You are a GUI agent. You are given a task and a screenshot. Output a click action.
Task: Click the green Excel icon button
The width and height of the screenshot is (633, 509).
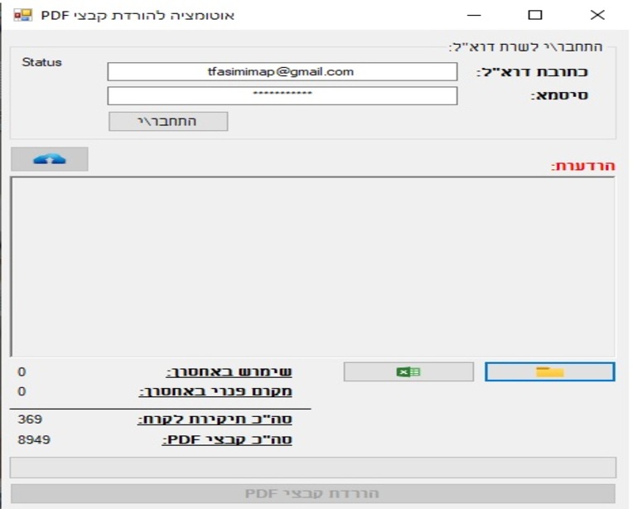click(x=408, y=371)
